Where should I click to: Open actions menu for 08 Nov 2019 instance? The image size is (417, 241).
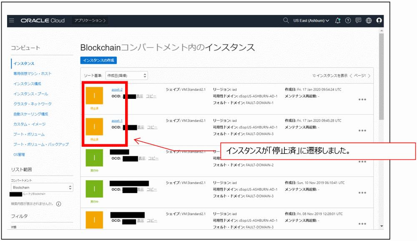[362, 224]
